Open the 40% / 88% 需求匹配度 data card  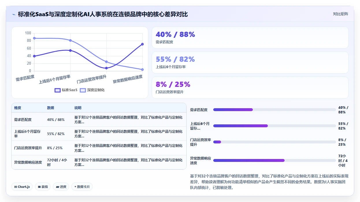(x=250, y=38)
